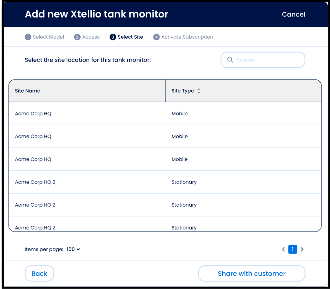This screenshot has width=330, height=289.
Task: Select page 1 in pagination
Action: click(x=292, y=249)
